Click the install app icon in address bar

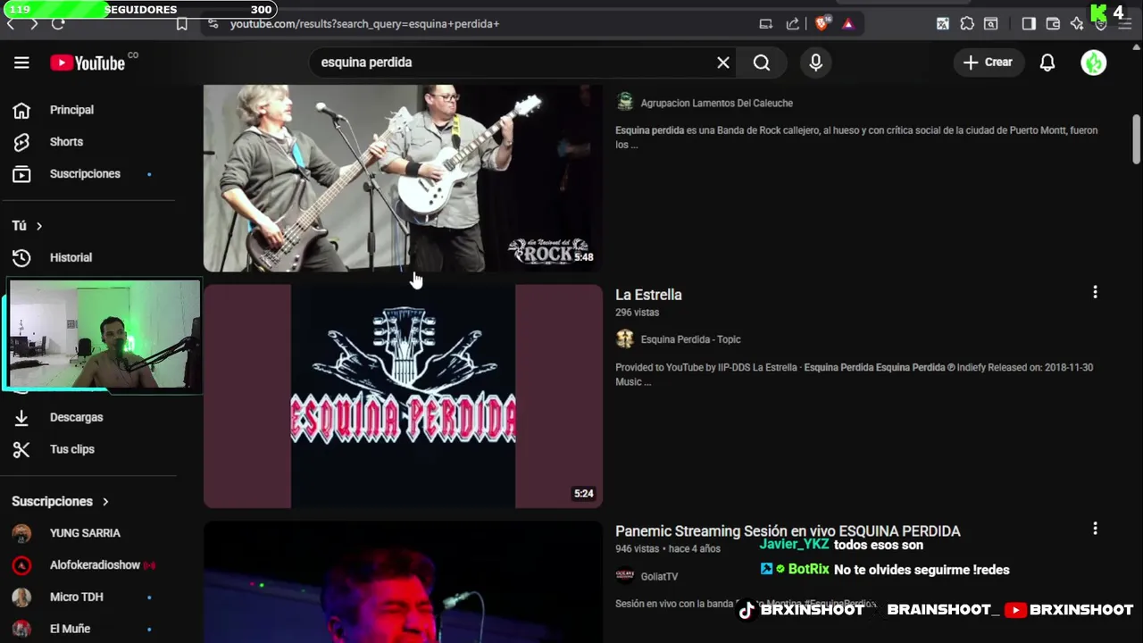point(766,24)
